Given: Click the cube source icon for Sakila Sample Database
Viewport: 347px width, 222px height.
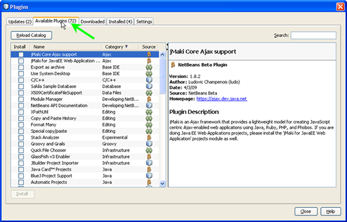Looking at the screenshot, I should click(x=149, y=86).
